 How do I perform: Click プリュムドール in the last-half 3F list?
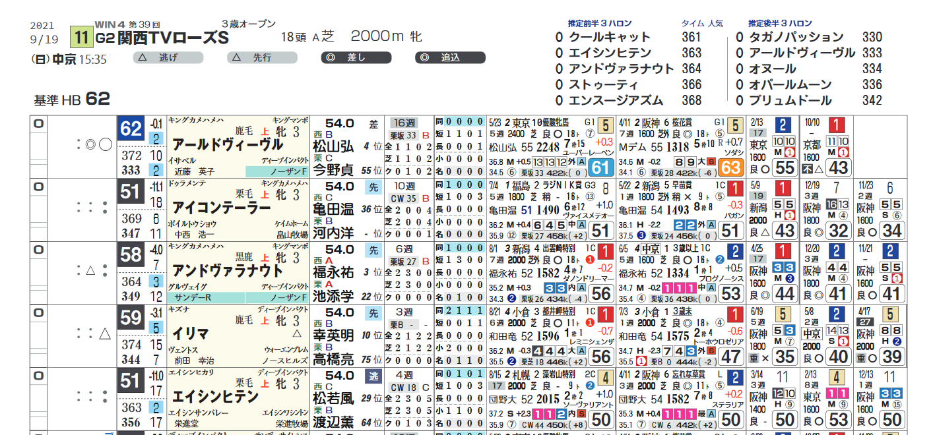790,101
